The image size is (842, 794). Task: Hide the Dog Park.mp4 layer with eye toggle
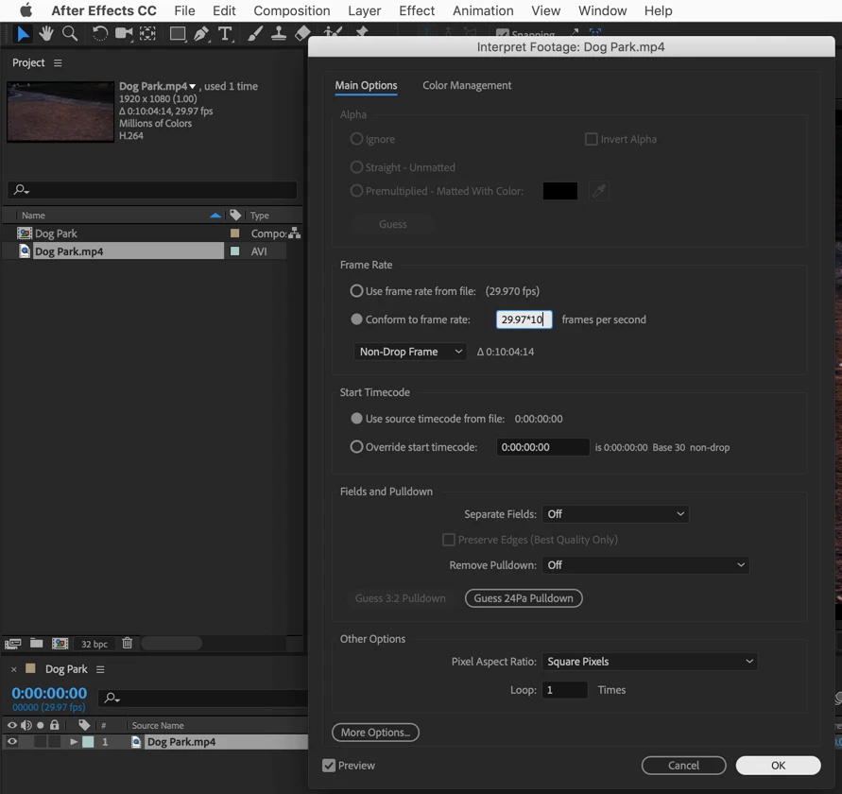point(12,742)
